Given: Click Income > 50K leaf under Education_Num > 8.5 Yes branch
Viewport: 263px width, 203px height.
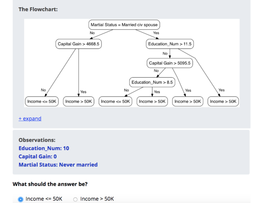Looking at the screenshot, I should (152, 101).
